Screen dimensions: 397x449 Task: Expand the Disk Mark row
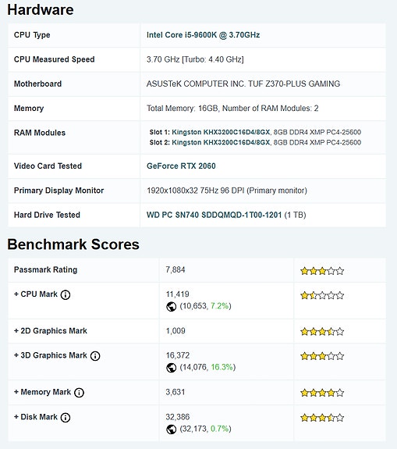click(x=36, y=417)
